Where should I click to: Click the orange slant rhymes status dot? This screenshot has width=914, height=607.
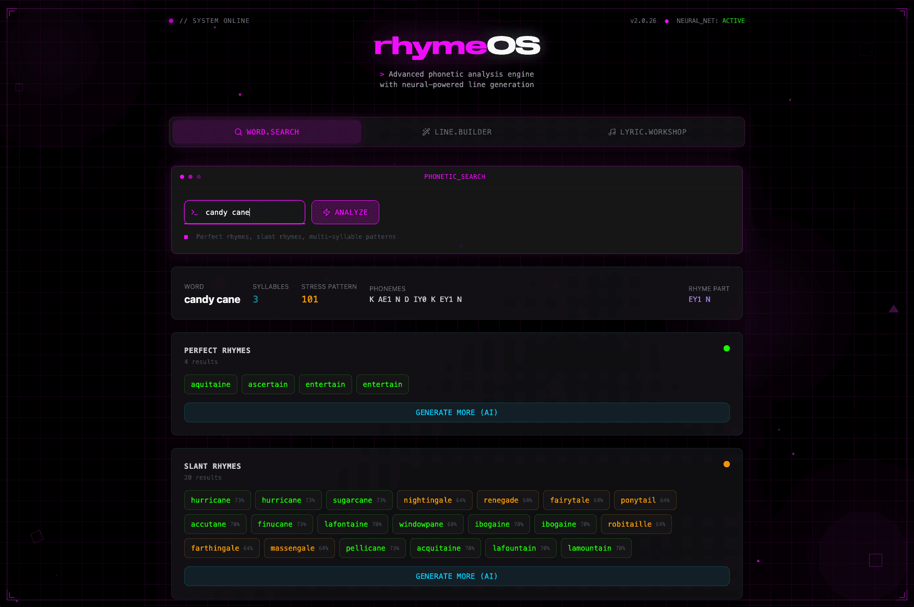click(727, 464)
